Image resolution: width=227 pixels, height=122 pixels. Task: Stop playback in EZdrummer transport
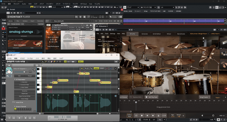[x=142, y=115]
